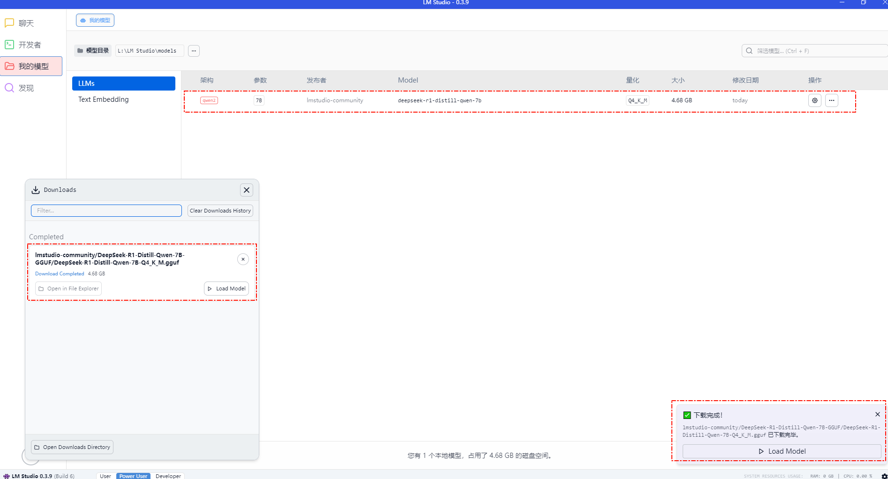Image resolution: width=888 pixels, height=479 pixels.
Task: Close the Downloads panel
Action: point(247,190)
